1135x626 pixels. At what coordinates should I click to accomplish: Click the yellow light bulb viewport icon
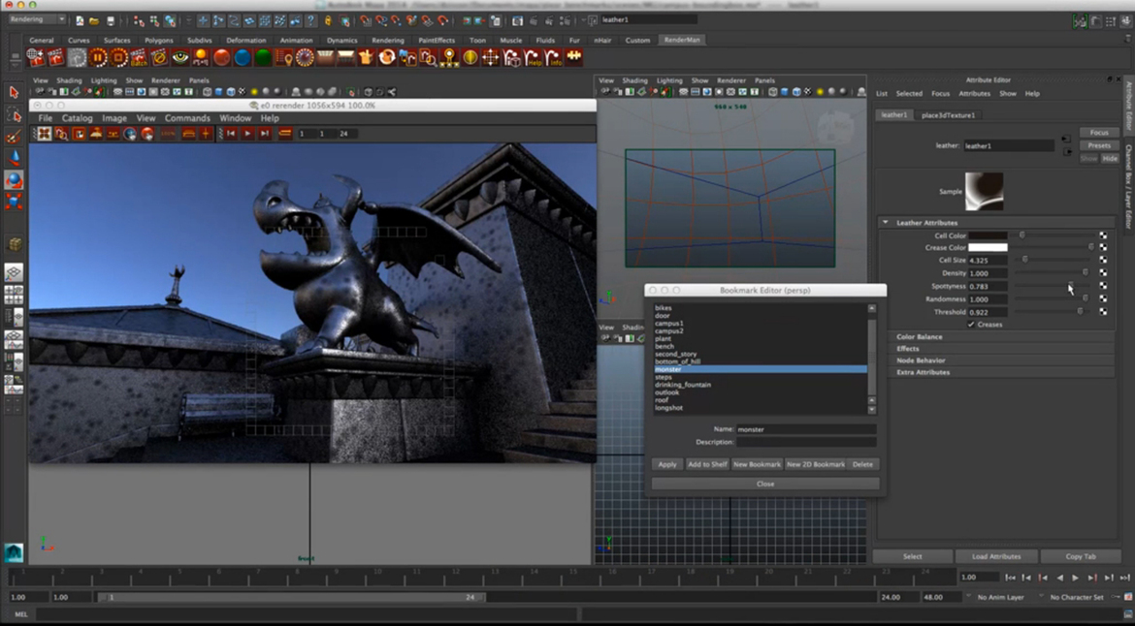pyautogui.click(x=254, y=92)
